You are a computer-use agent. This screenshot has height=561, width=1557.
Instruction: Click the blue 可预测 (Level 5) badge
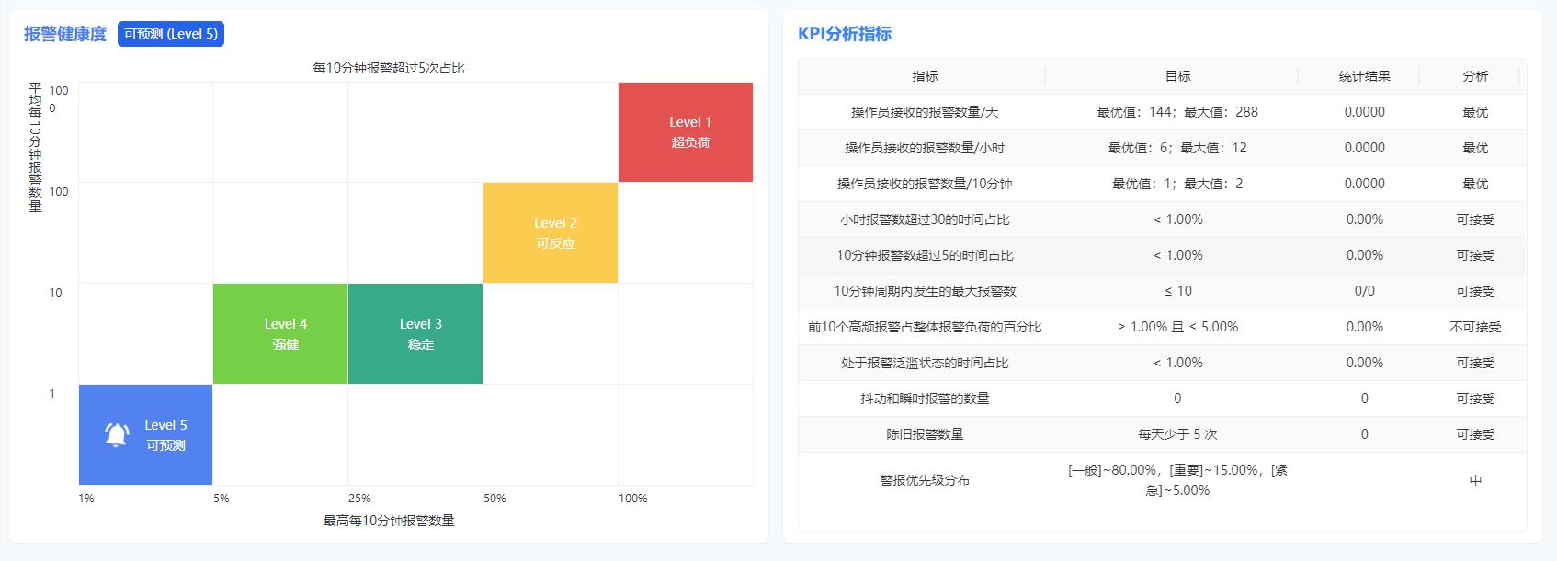pos(171,34)
